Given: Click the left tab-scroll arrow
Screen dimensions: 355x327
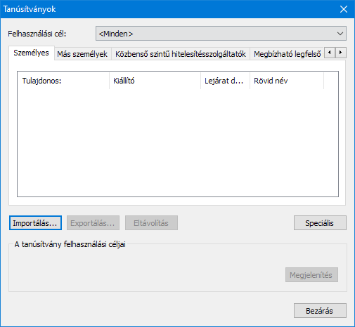Looking at the screenshot, I should click(x=330, y=53).
